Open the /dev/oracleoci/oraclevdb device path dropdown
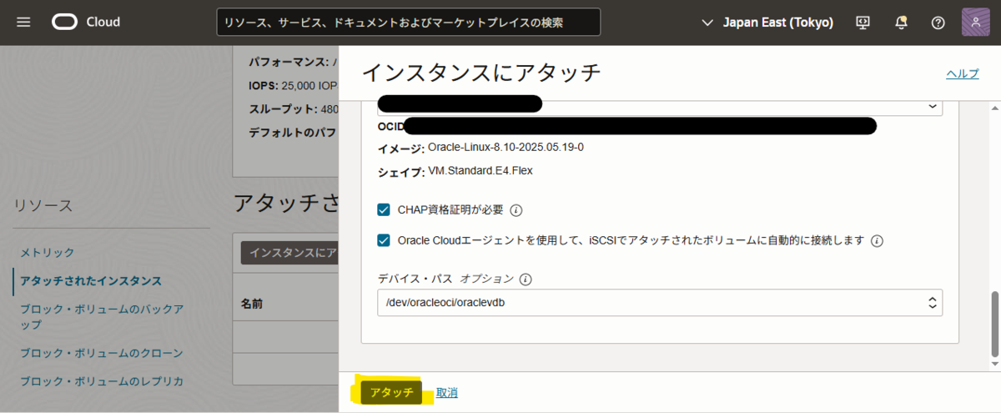This screenshot has width=1001, height=413. pos(660,303)
